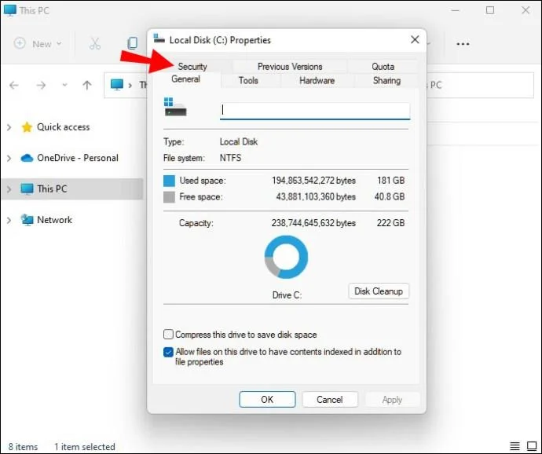Switch to large icons view in status bar
This screenshot has height=454, width=542.
coord(532,446)
